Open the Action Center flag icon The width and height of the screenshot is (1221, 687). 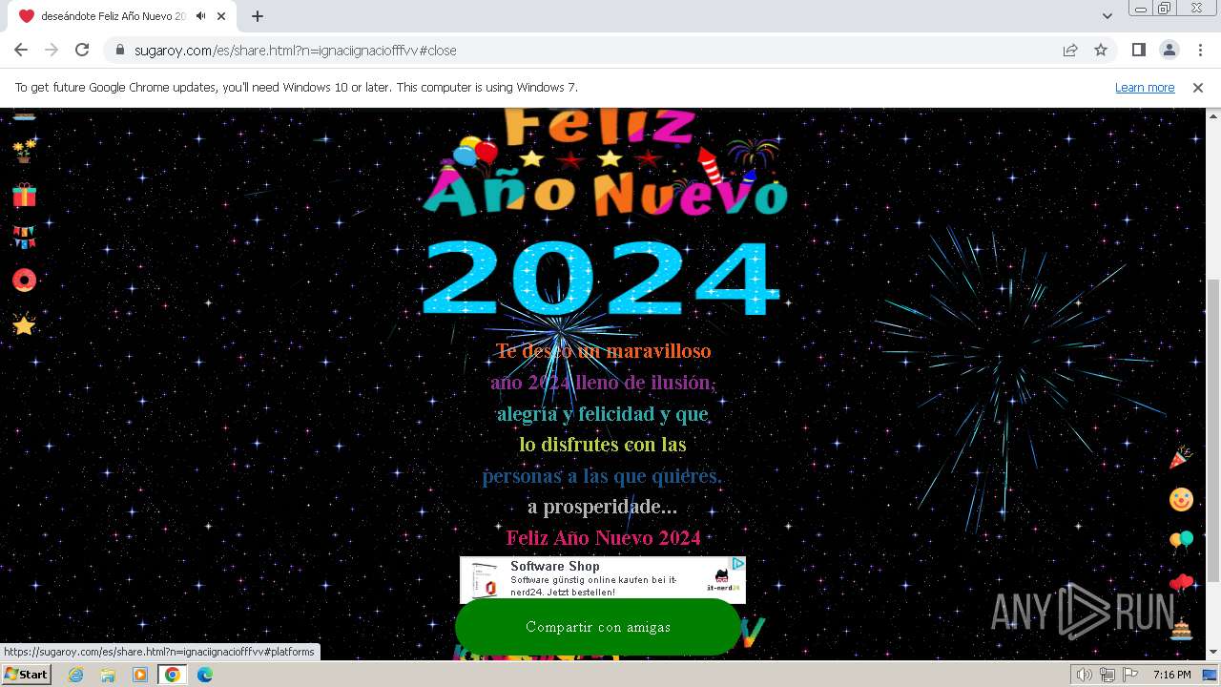1129,675
